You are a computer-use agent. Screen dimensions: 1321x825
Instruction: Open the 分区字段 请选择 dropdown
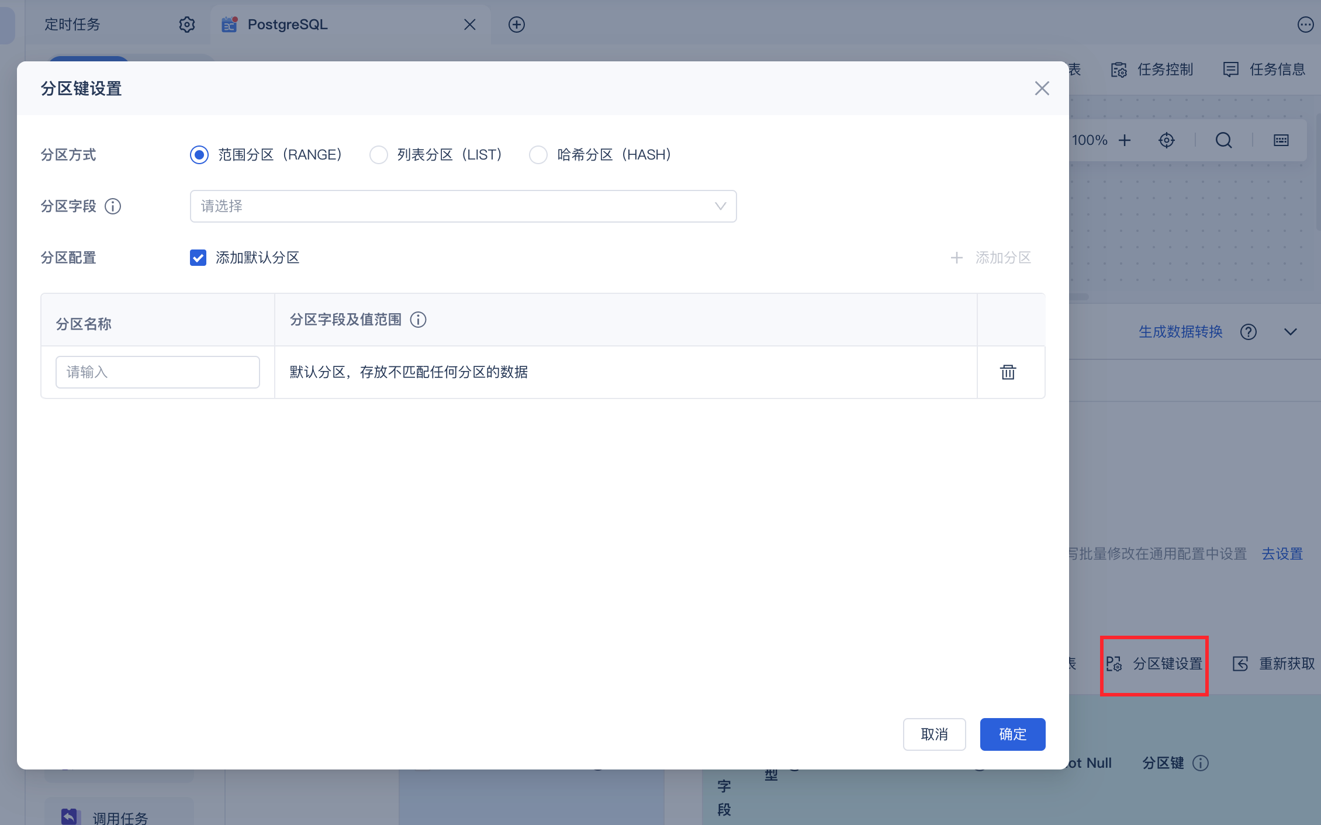(462, 206)
